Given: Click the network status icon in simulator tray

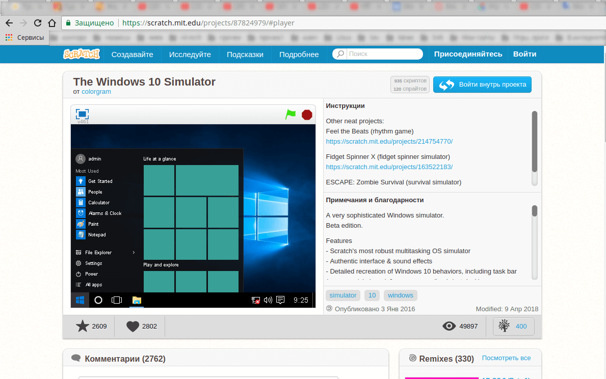Looking at the screenshot, I should point(255,300).
